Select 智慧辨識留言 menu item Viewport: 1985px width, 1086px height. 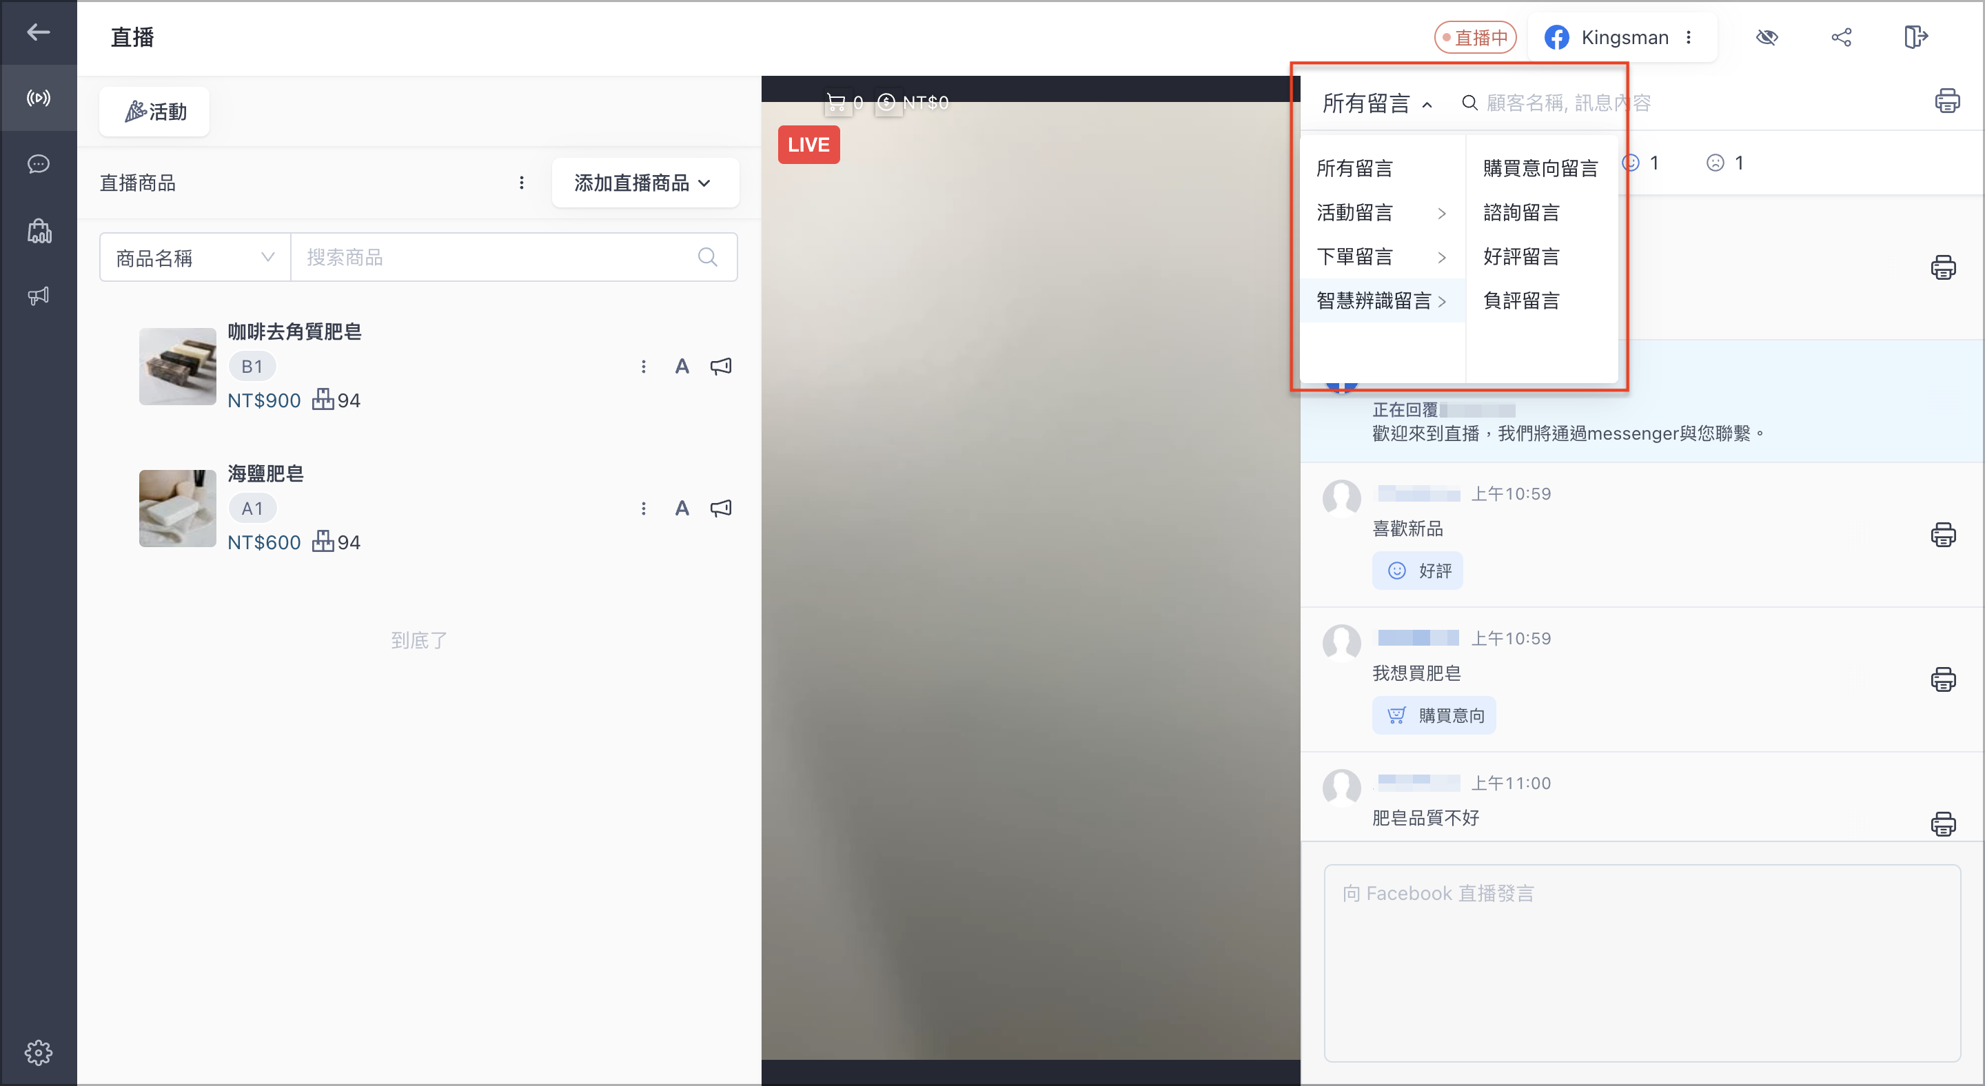pyautogui.click(x=1382, y=300)
